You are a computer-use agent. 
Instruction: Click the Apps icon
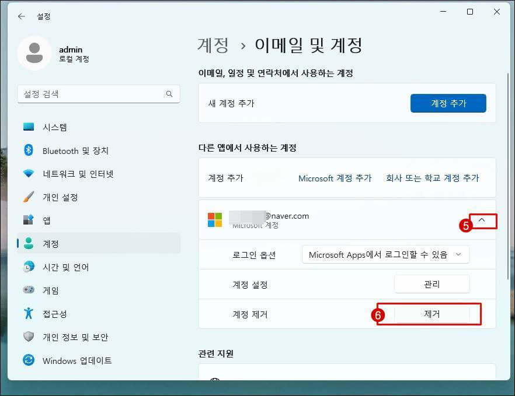click(29, 219)
